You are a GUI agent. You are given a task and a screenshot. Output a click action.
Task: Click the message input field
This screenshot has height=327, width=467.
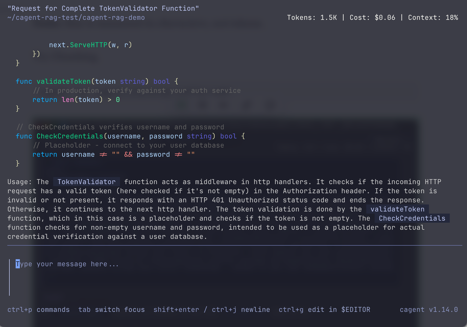point(157,264)
